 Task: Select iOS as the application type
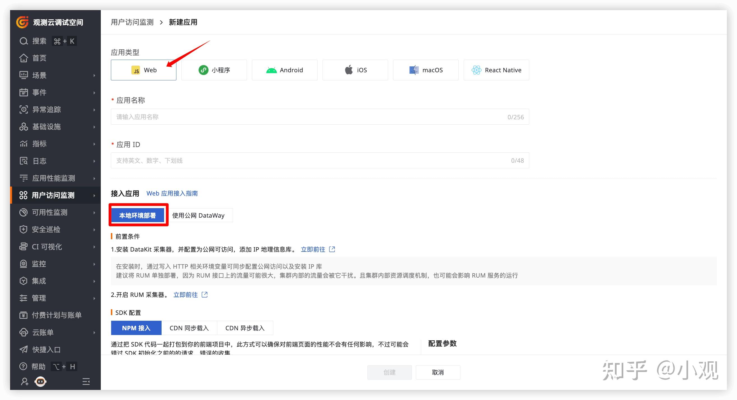(355, 70)
